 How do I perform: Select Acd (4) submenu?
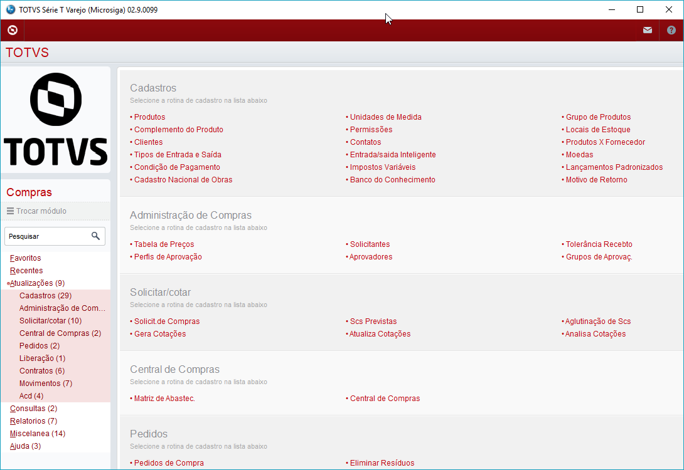coord(31,396)
